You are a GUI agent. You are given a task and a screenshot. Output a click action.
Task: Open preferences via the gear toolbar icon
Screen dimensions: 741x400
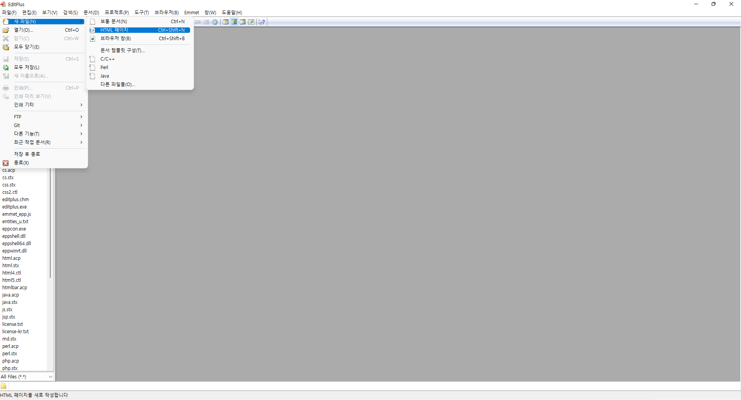tap(215, 22)
